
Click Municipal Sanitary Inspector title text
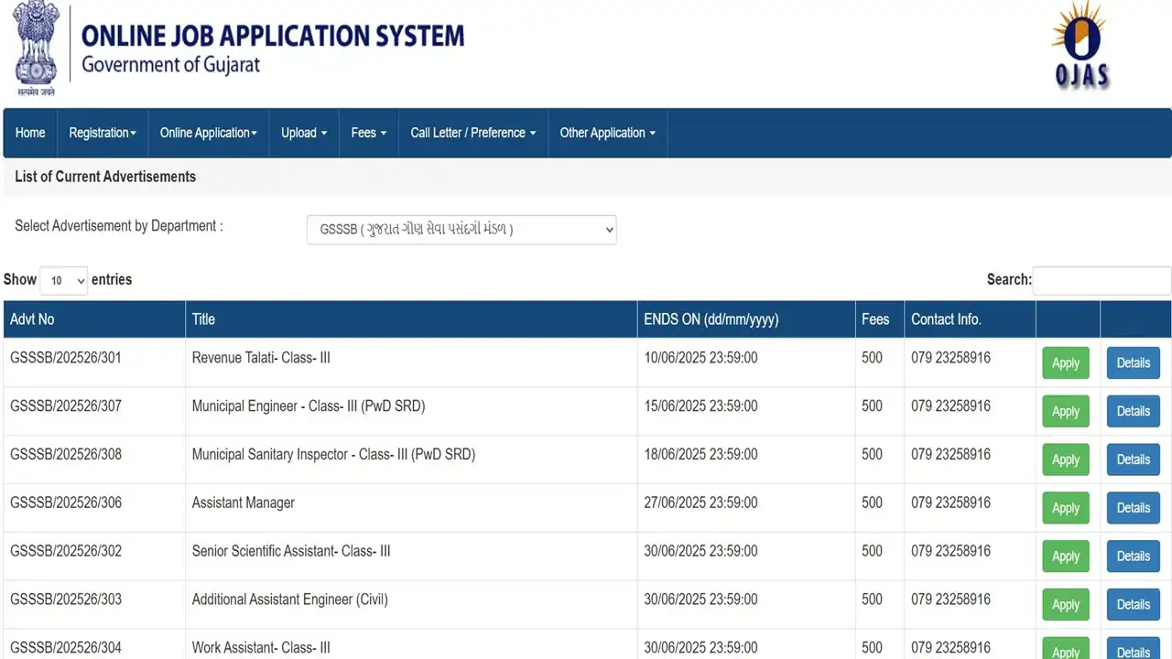click(333, 455)
